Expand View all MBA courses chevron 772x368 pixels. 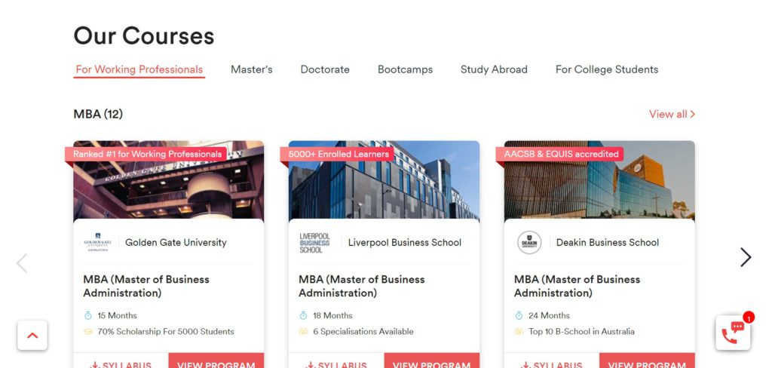(x=693, y=115)
